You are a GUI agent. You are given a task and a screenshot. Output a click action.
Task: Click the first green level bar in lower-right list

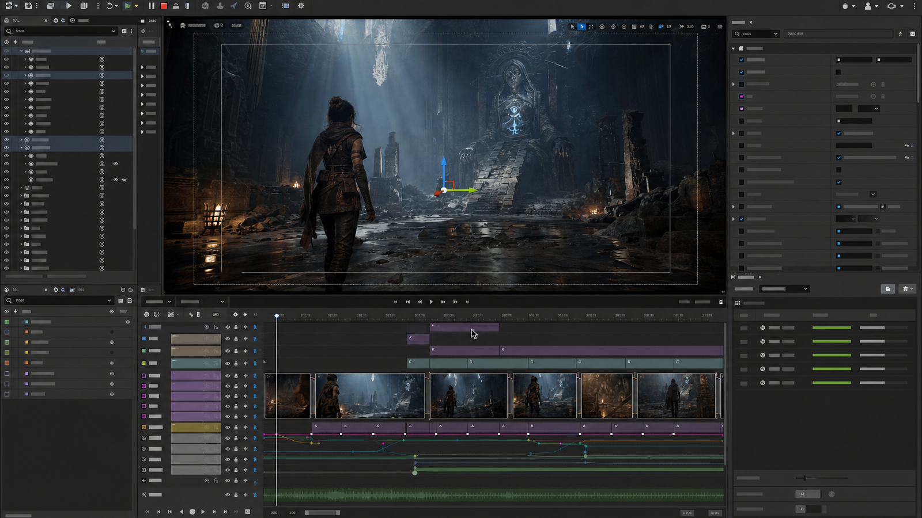(x=832, y=327)
